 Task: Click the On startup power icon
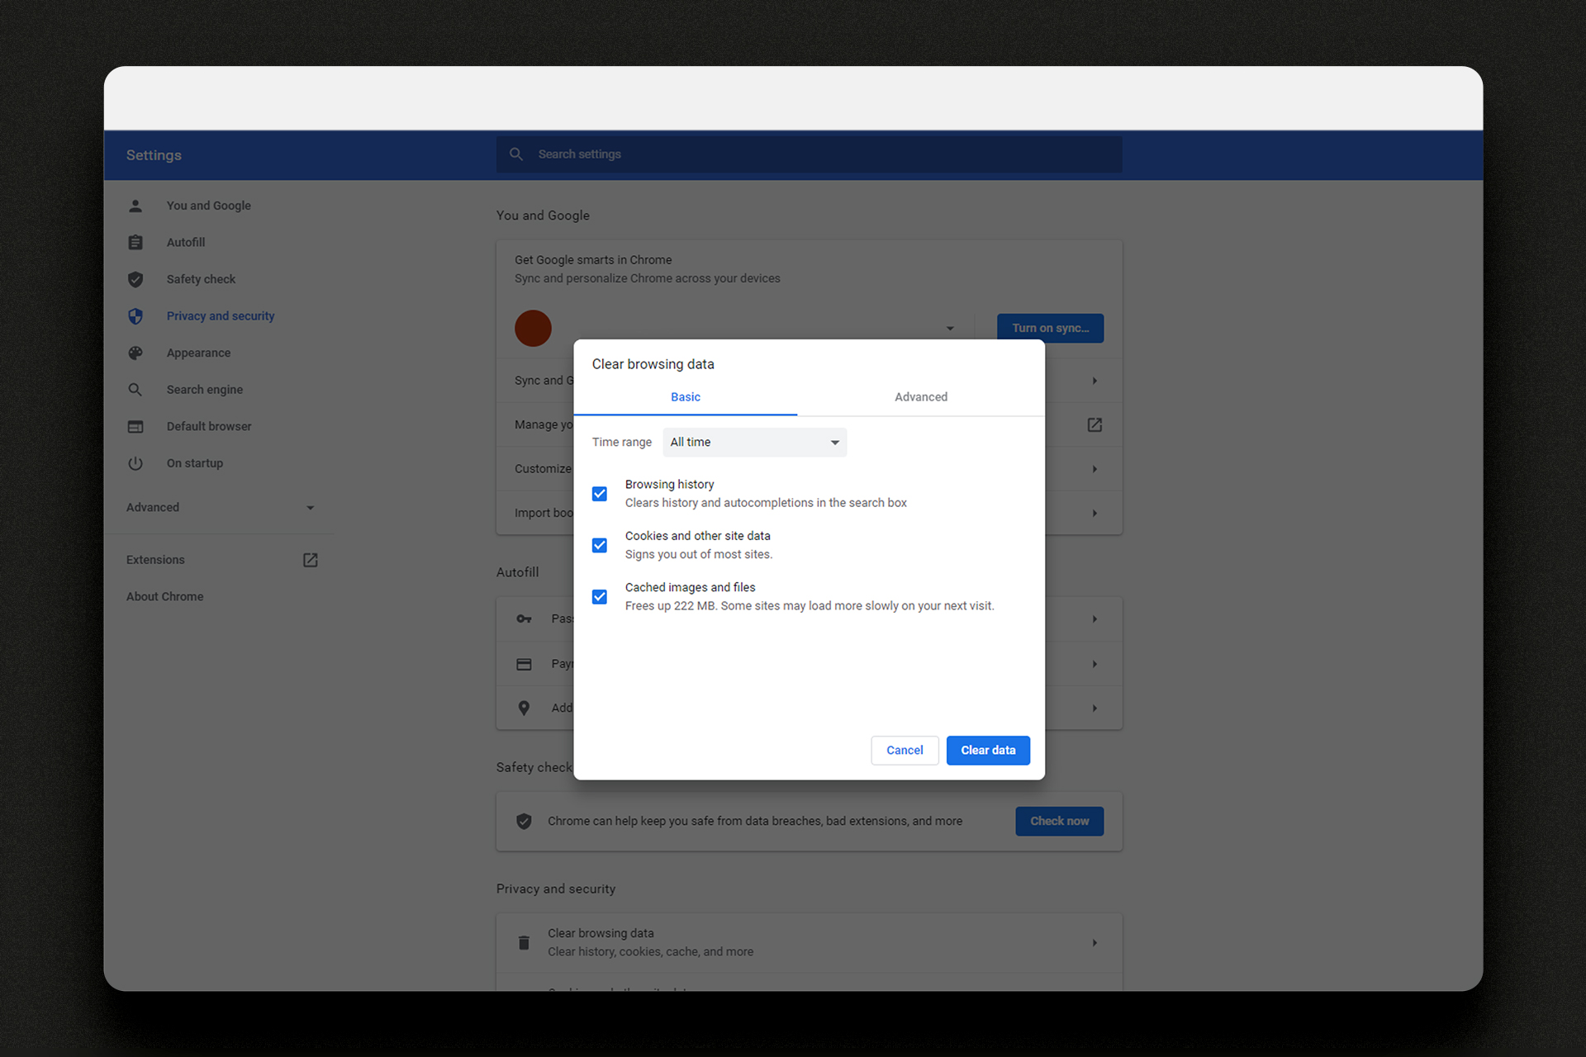[135, 463]
